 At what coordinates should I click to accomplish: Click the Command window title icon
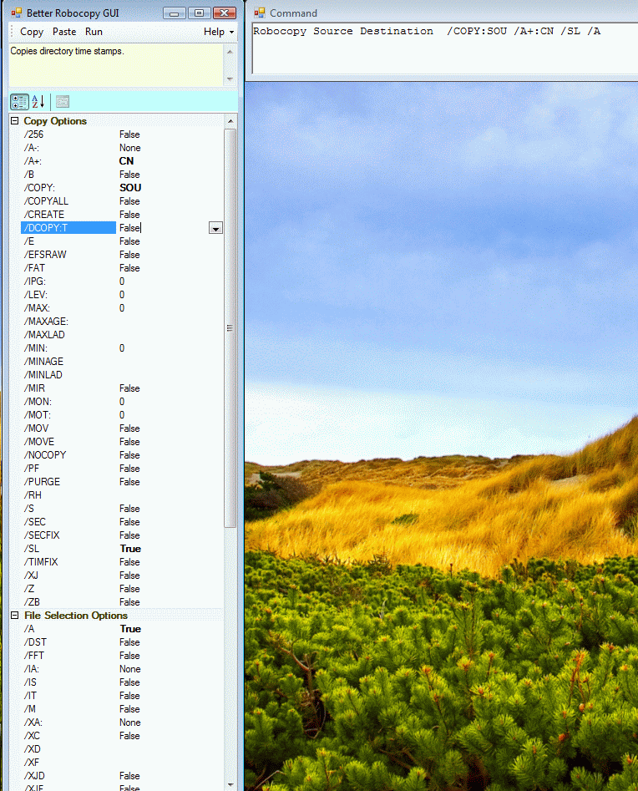point(259,13)
